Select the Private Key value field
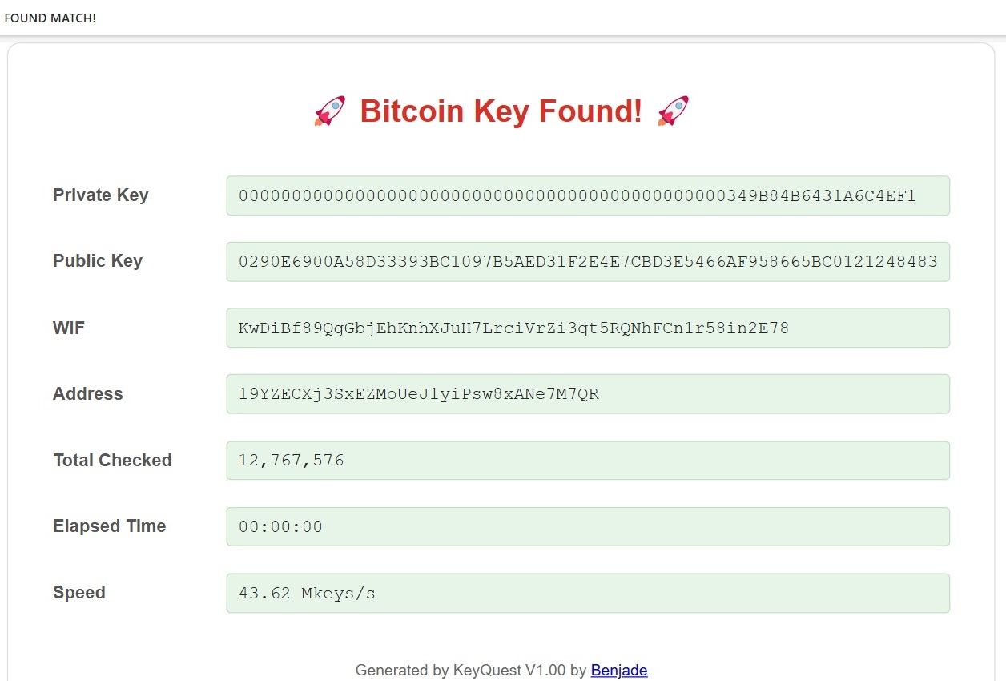 coord(588,195)
